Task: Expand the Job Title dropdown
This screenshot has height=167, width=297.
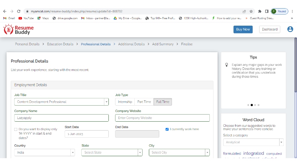Action: pyautogui.click(x=106, y=102)
